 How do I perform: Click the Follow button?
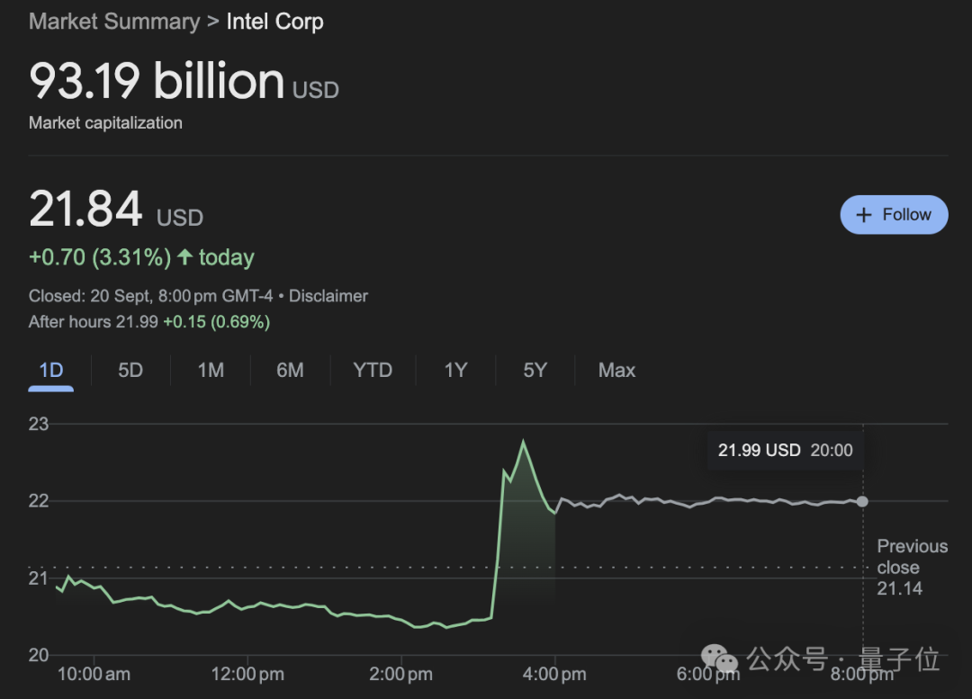point(894,215)
